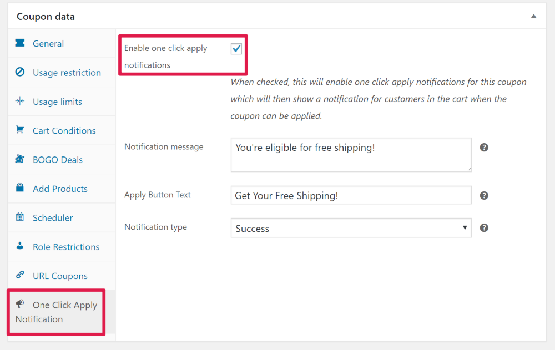Open help tooltip for Notification message
The width and height of the screenshot is (555, 350).
point(484,148)
